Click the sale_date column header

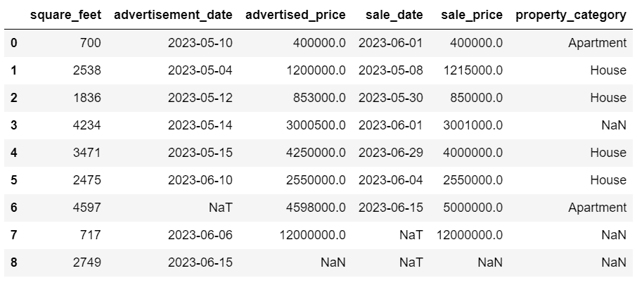coord(394,14)
